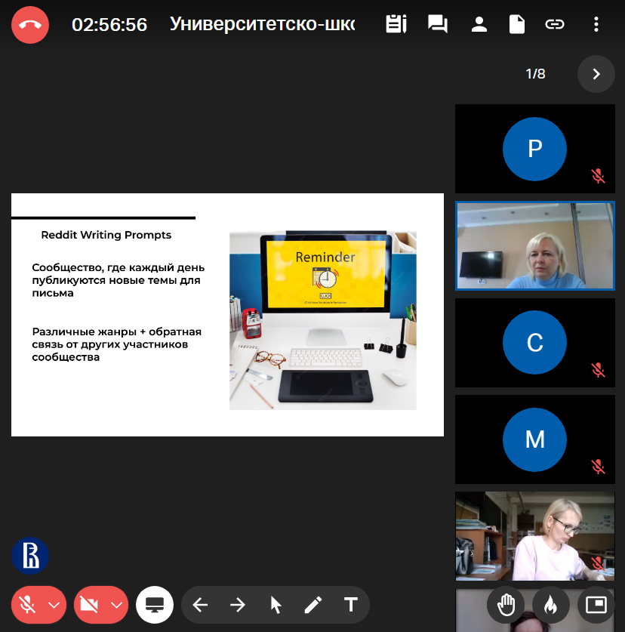625x632 pixels.
Task: Select the text annotation tool
Action: pos(351,605)
